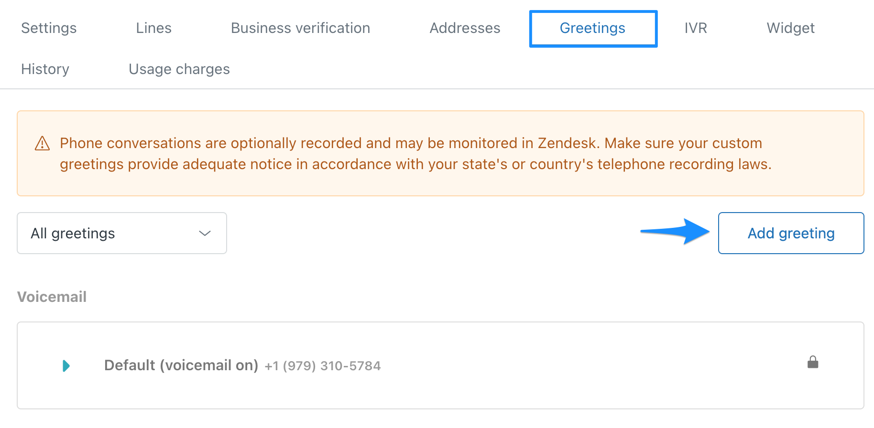Image resolution: width=874 pixels, height=428 pixels.
Task: Click the Add greeting button
Action: click(x=791, y=233)
